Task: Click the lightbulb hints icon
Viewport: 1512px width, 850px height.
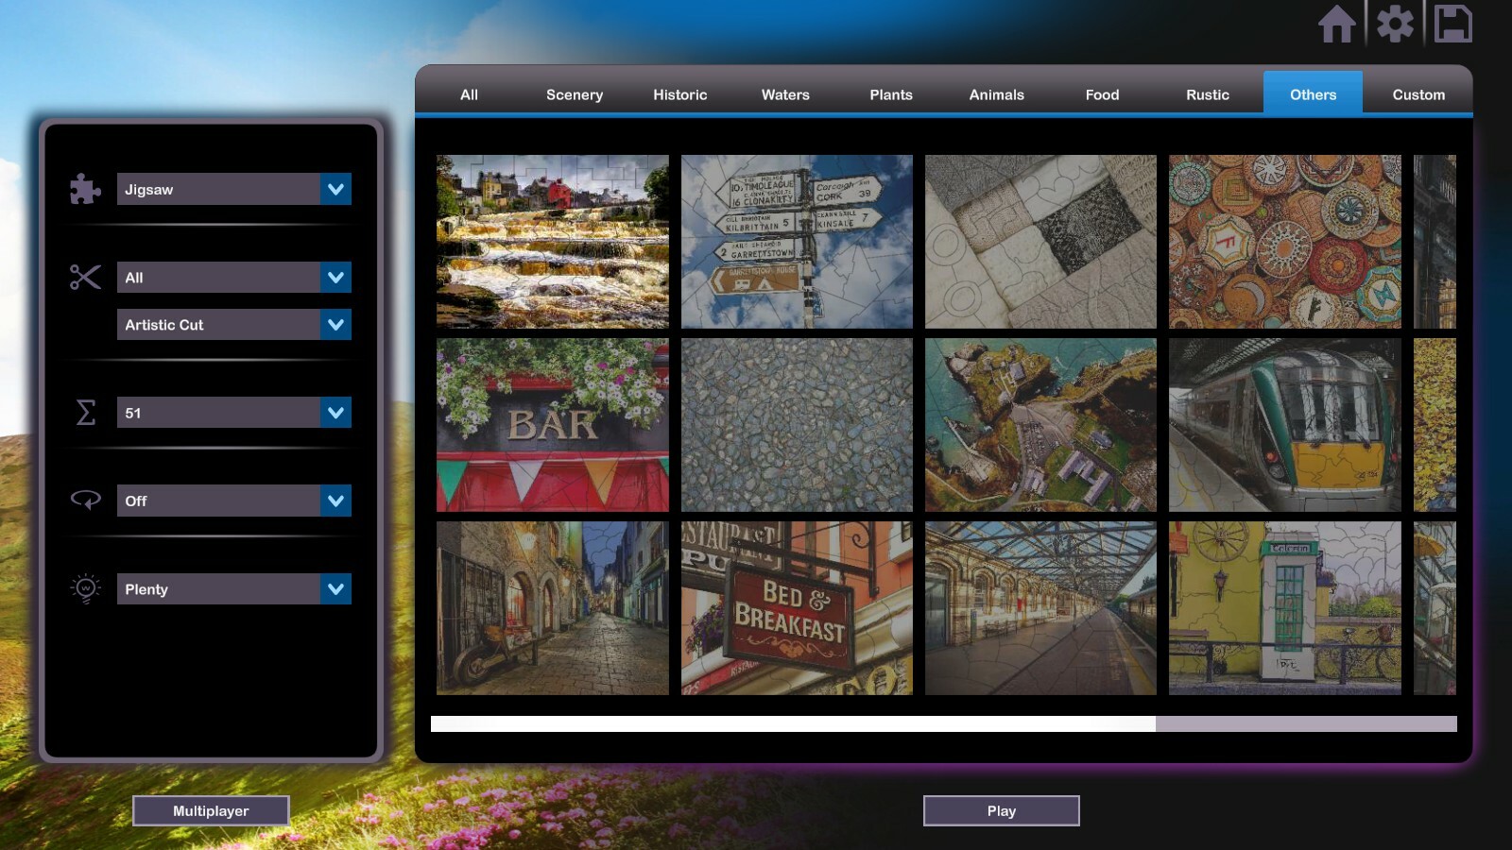Action: [85, 588]
